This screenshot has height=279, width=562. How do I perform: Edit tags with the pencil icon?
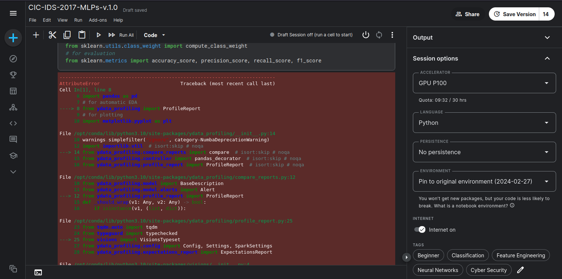click(520, 270)
